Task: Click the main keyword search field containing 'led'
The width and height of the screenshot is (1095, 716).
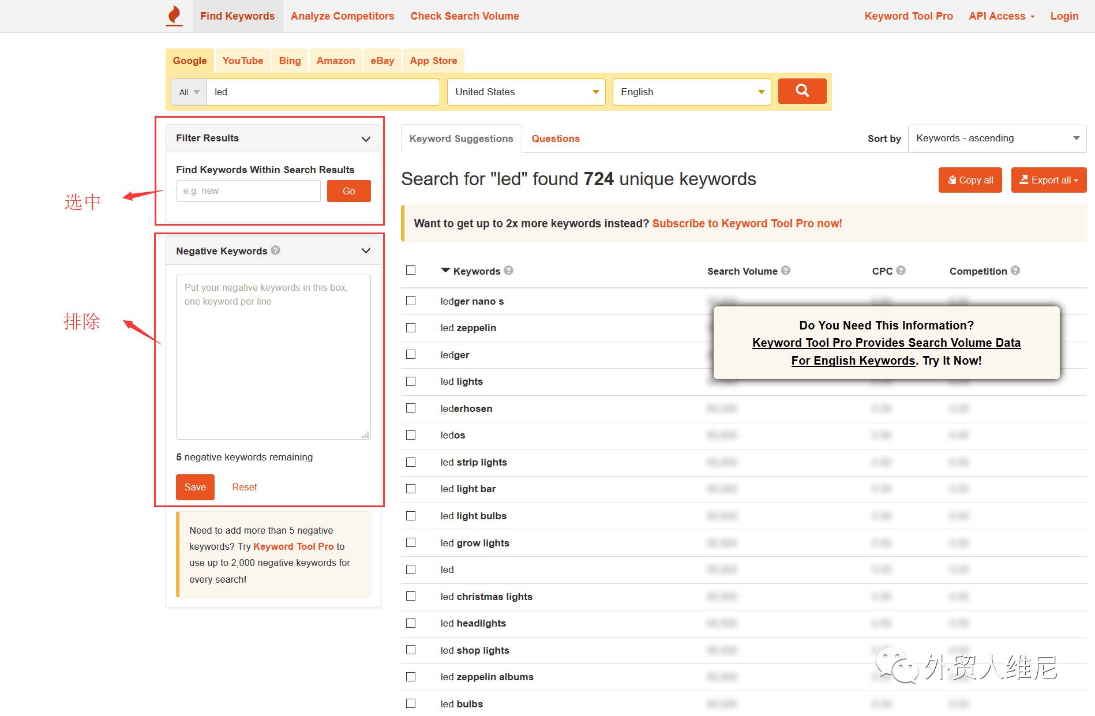Action: [323, 92]
